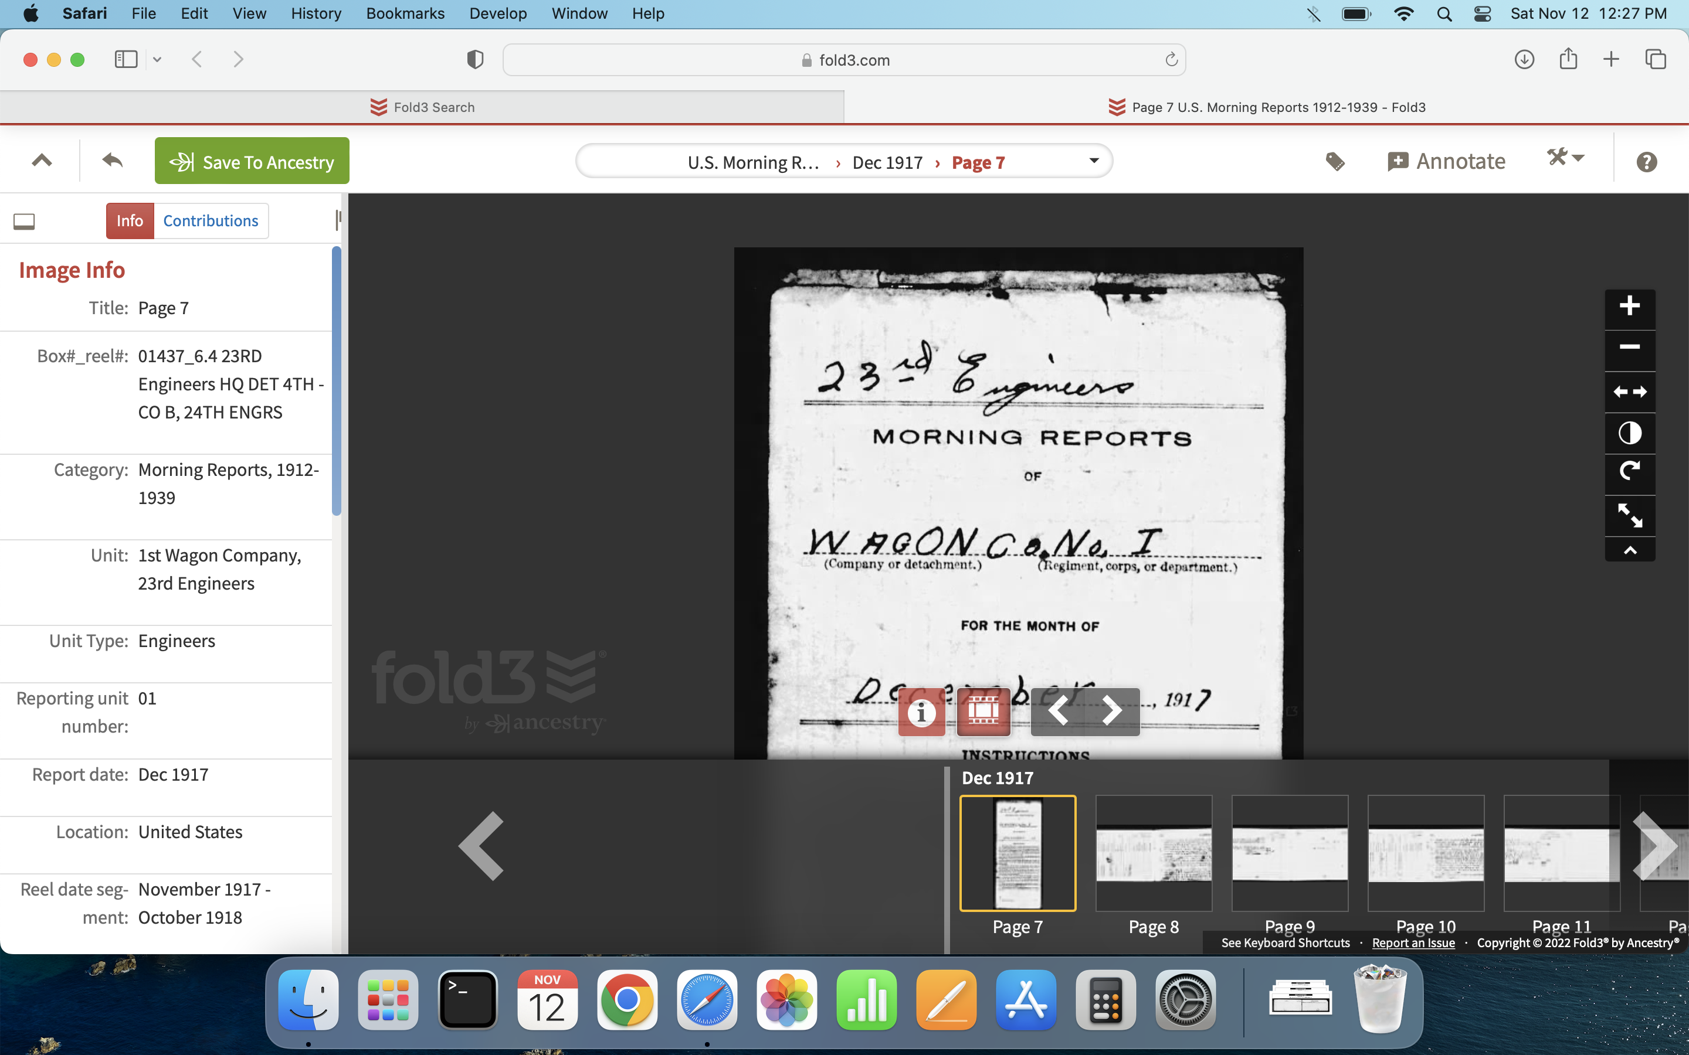Select the Page 8 thumbnail
This screenshot has width=1689, height=1055.
click(x=1153, y=853)
